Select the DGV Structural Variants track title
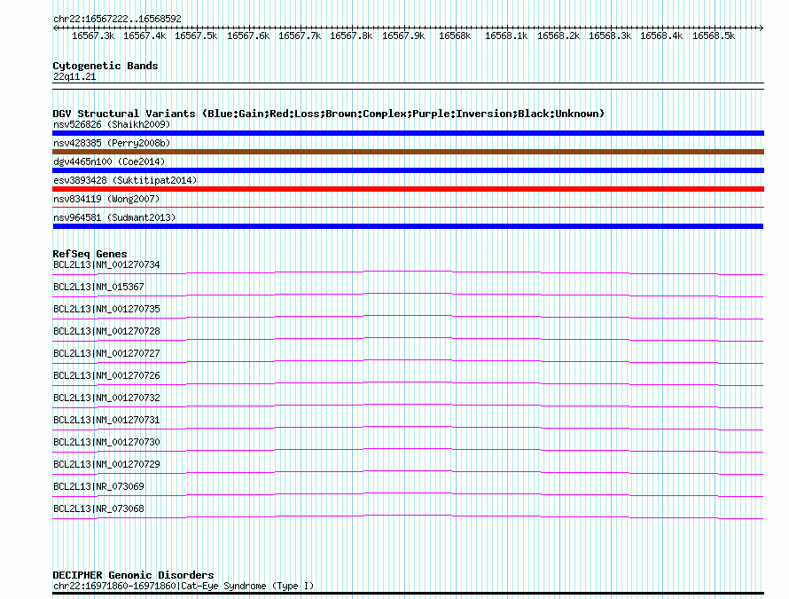 click(x=329, y=114)
